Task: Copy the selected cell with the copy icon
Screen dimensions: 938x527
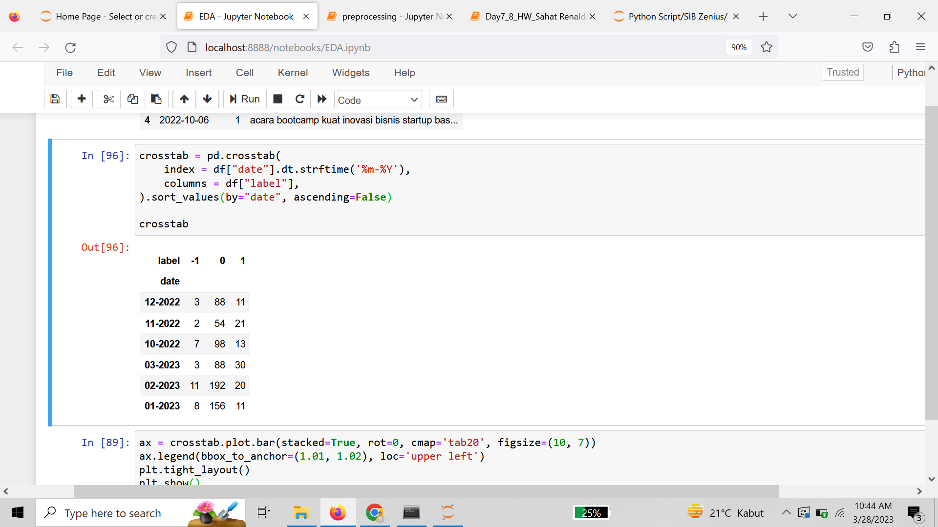Action: (x=132, y=99)
